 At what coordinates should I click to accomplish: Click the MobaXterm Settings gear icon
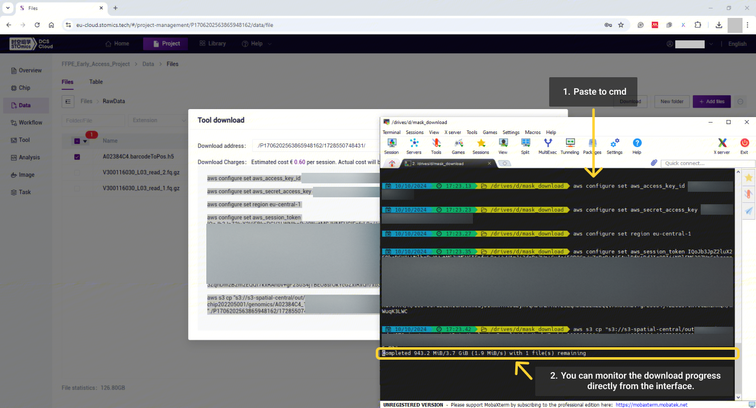(614, 145)
